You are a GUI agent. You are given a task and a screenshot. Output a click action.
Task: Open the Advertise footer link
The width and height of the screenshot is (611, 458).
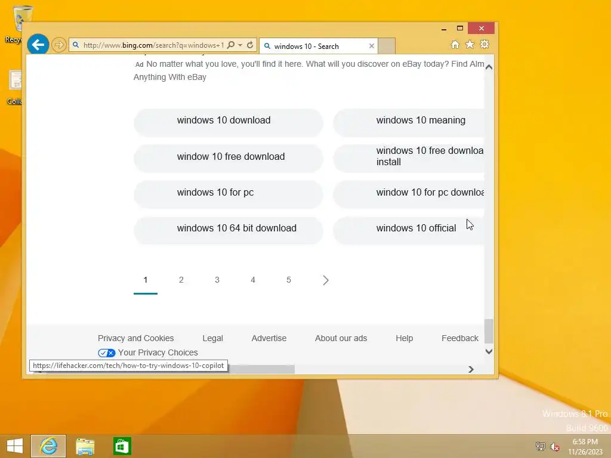[269, 339]
